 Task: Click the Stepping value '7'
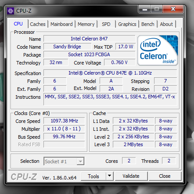(x=165, y=81)
